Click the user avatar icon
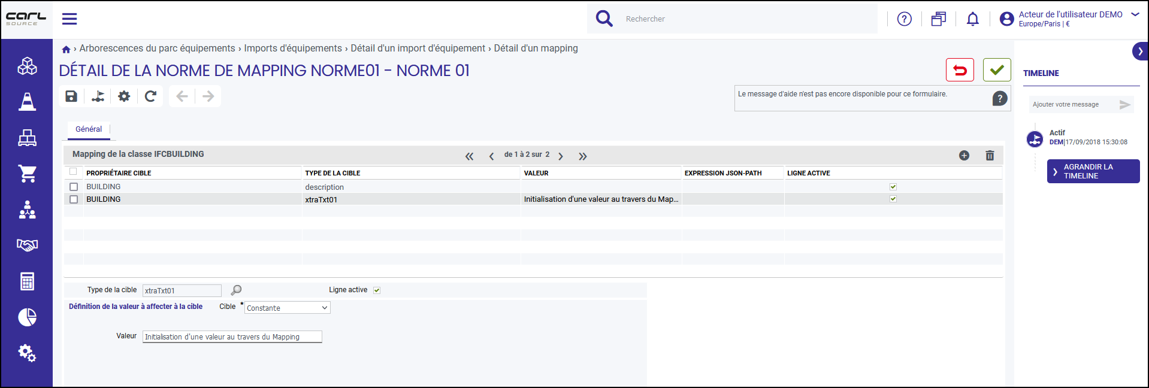The image size is (1149, 388). click(1006, 19)
